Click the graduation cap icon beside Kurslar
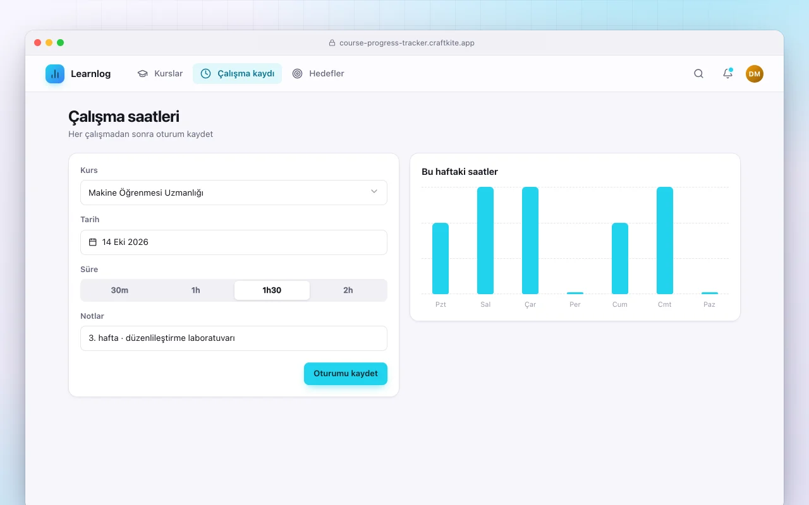809x505 pixels. 143,74
